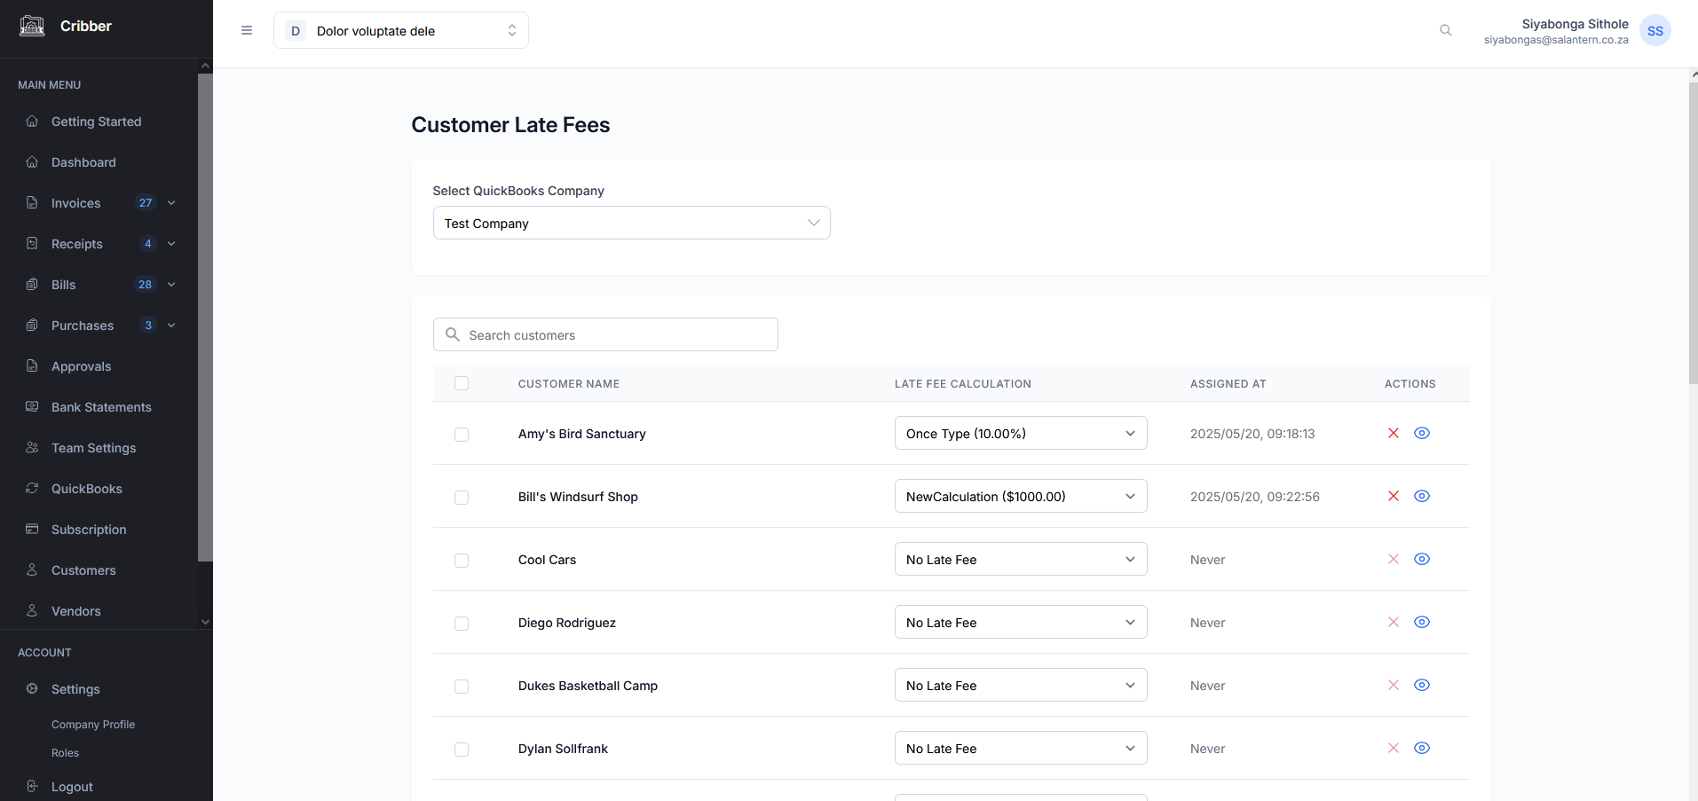Remove late fee for Bill's Windsurf Shop
1698x801 pixels.
tap(1394, 496)
